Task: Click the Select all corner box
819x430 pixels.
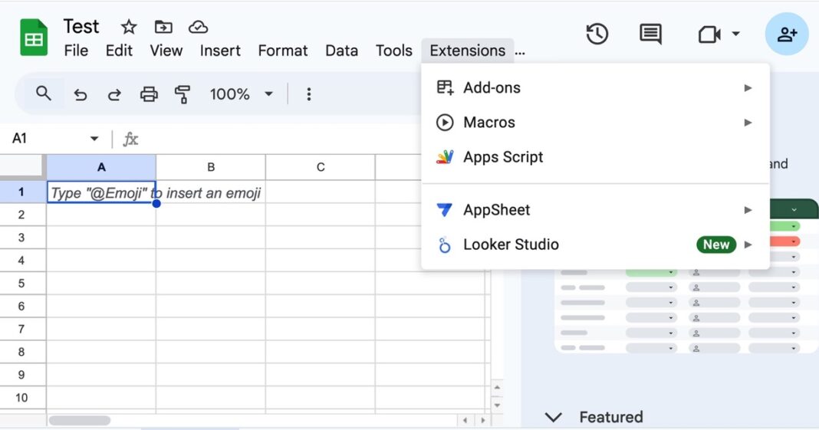Action: coord(22,166)
